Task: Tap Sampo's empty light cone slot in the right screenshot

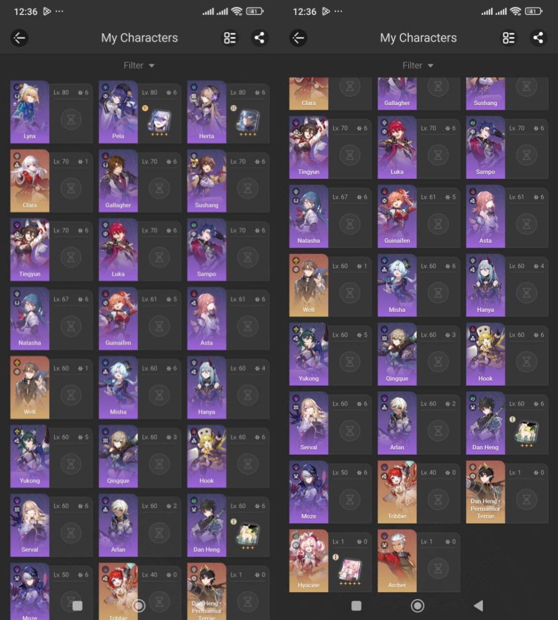Action: 527,155
